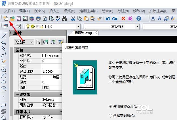Image resolution: width=177 pixels, height=120 pixels.
Task: Open the Layer manager icon
Action: (6, 26)
